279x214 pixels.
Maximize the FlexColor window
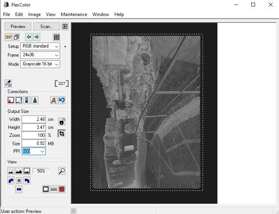(x=253, y=5)
